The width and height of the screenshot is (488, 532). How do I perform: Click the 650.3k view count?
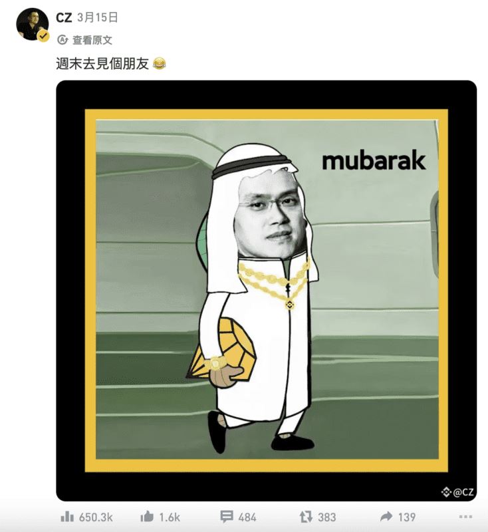(96, 517)
